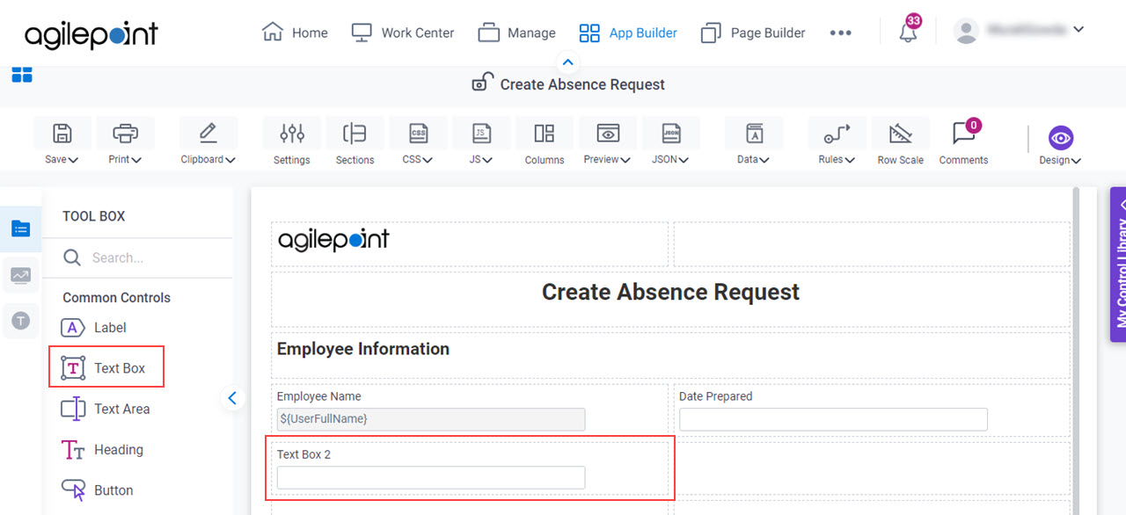Open the Comments panel
Viewport: 1126px width, 515px height.
click(963, 142)
